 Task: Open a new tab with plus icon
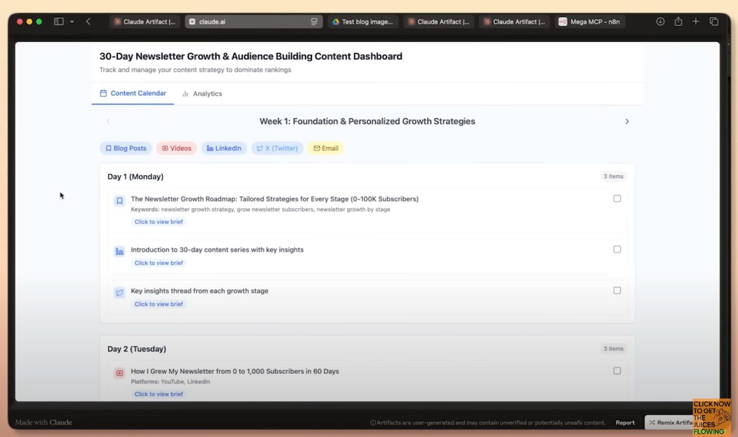click(696, 21)
